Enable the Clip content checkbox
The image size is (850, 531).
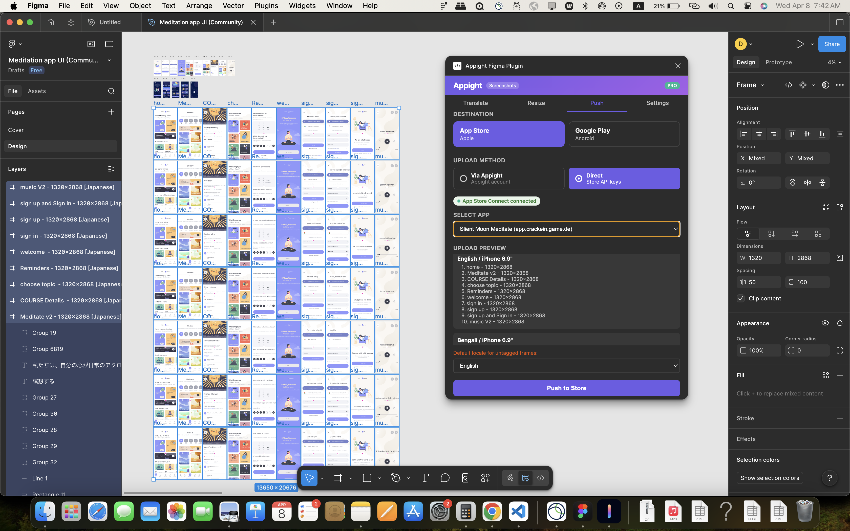tap(741, 298)
